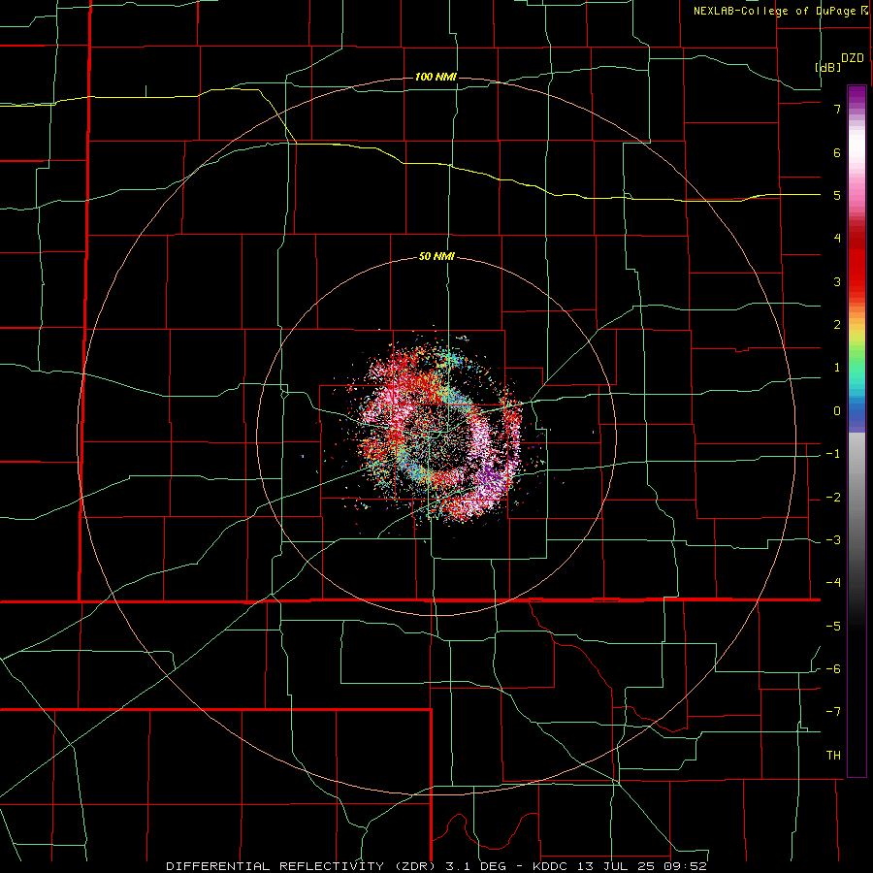
Task: Click the -6 value on the color scale
Action: point(833,669)
